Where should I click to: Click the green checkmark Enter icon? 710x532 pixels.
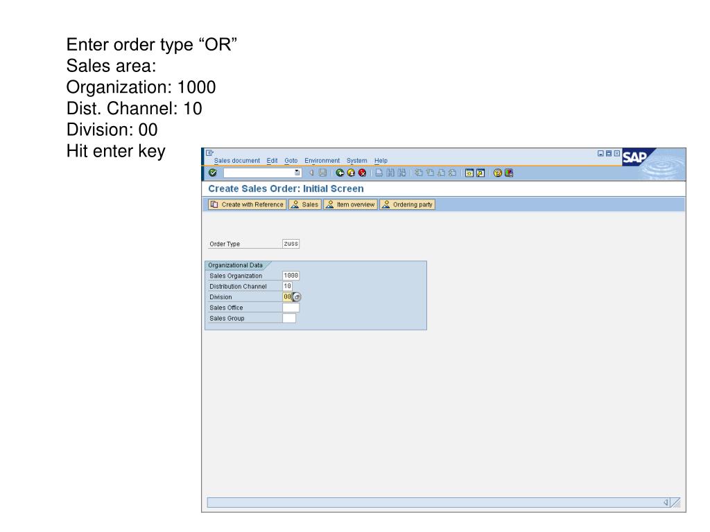click(213, 172)
